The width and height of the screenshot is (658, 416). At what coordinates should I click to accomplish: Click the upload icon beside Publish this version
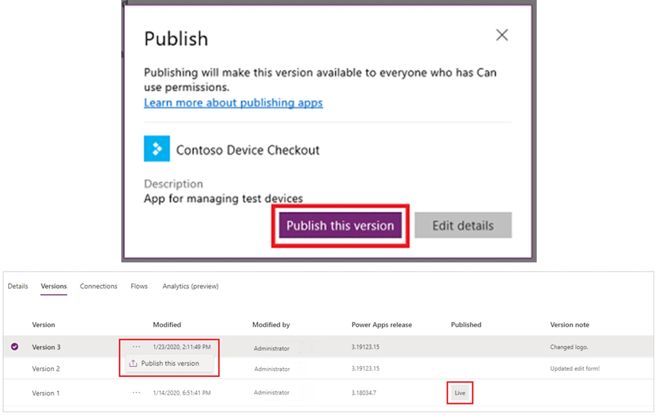(133, 364)
